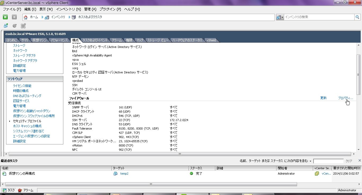Click the third gray grid toolbar icon

[x=23, y=26]
